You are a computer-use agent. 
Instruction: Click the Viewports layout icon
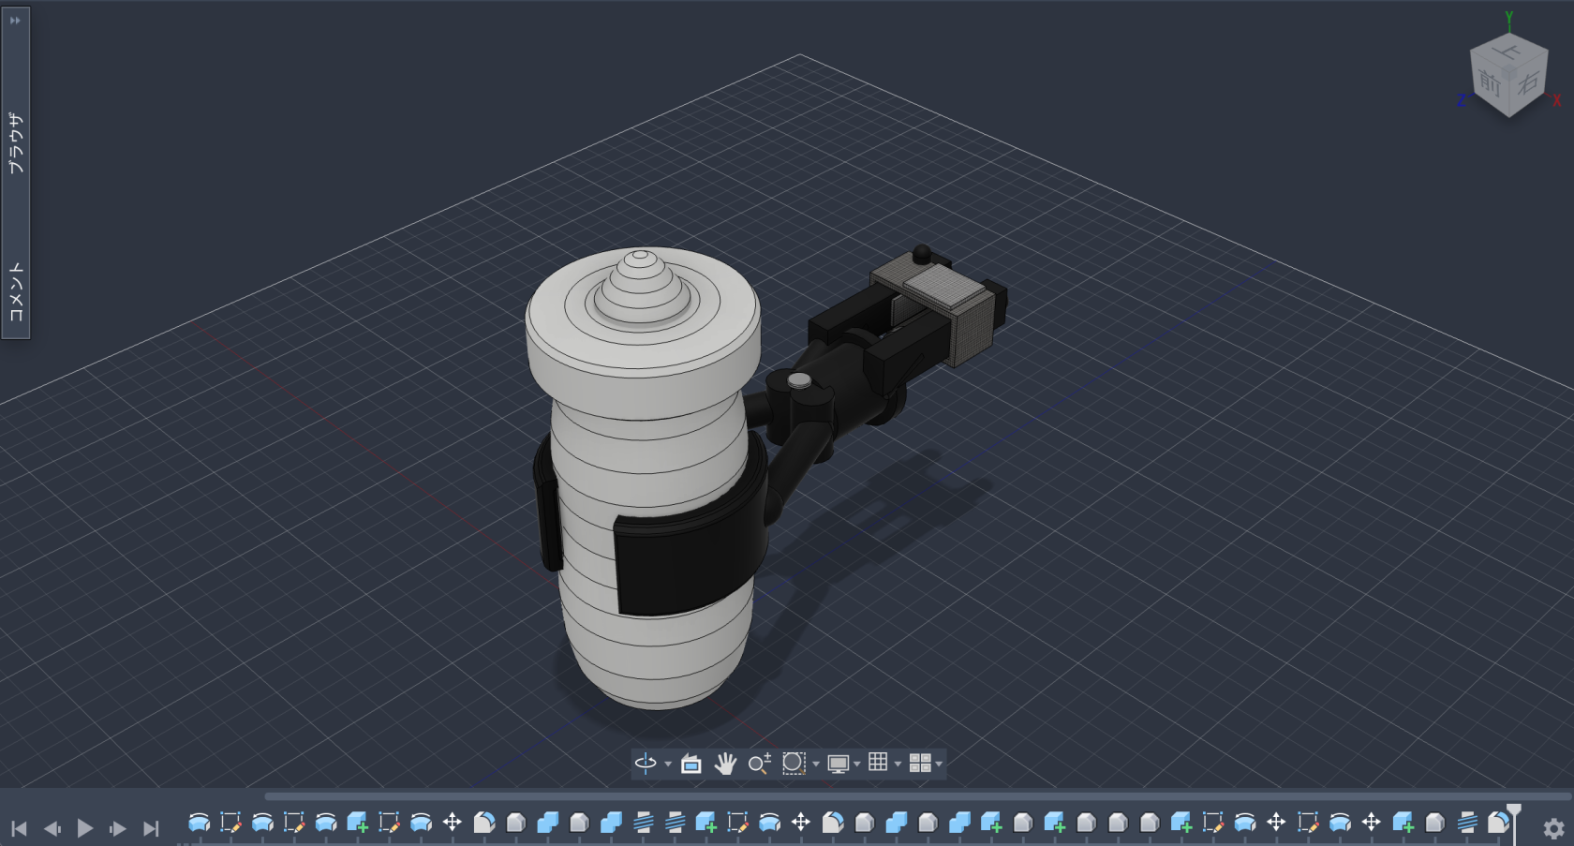pyautogui.click(x=920, y=764)
